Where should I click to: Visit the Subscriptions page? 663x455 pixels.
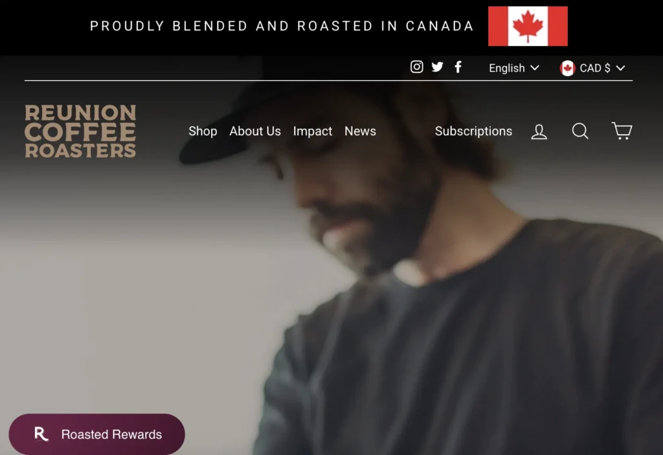point(473,131)
